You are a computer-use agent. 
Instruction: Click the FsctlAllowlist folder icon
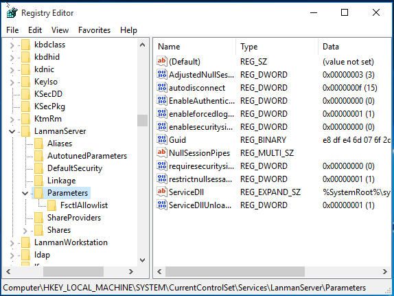coord(51,205)
